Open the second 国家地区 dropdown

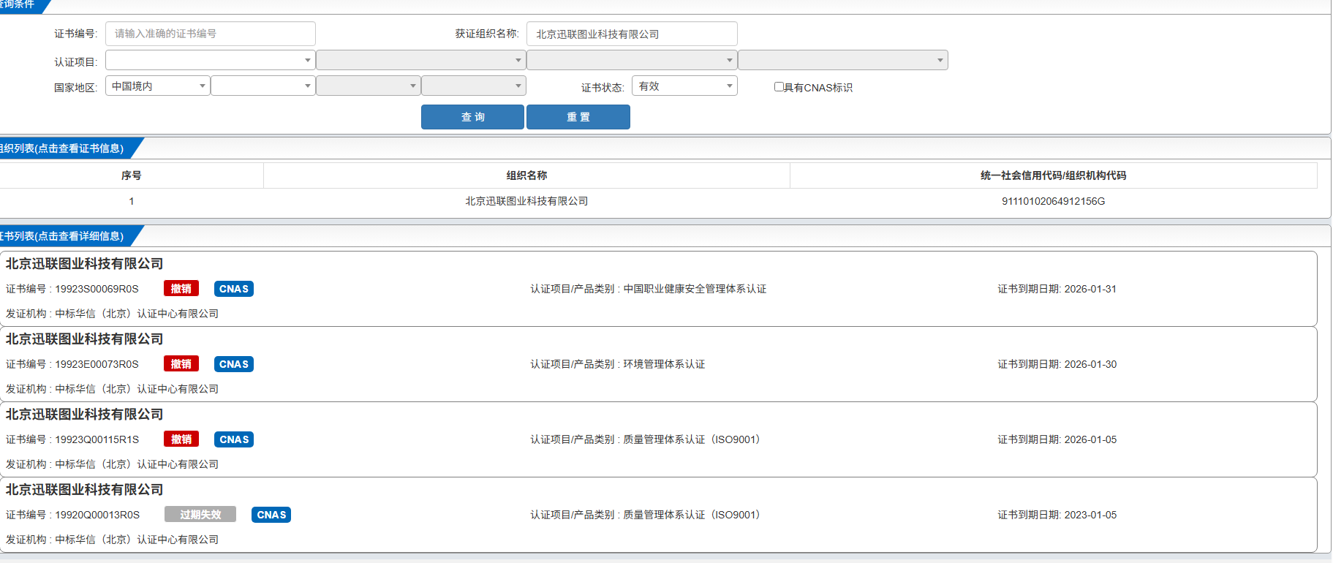(263, 86)
